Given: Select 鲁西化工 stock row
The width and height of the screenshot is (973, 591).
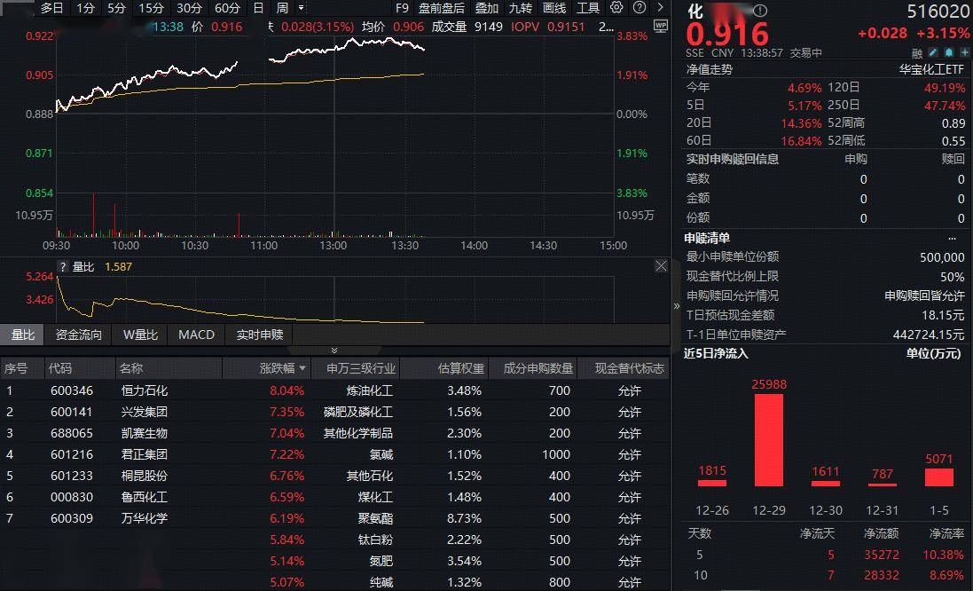Looking at the screenshot, I should point(334,497).
